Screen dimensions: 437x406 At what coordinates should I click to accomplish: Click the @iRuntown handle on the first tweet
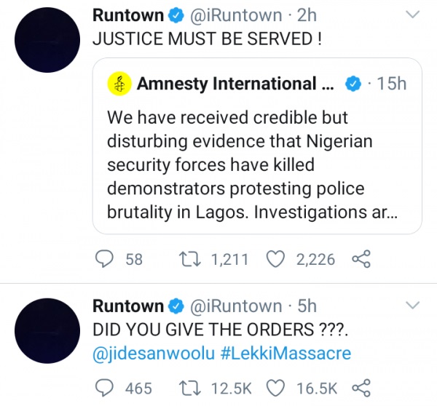[237, 15]
